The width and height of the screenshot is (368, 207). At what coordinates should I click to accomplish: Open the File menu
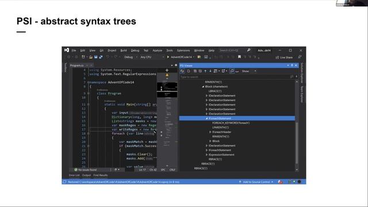(x=74, y=51)
